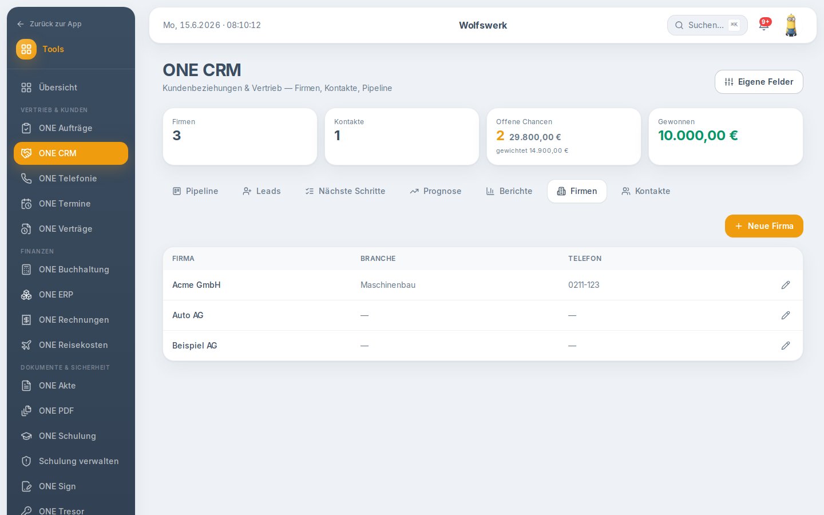The image size is (824, 515).
Task: Click the BRANCHE column header
Action: click(378, 259)
